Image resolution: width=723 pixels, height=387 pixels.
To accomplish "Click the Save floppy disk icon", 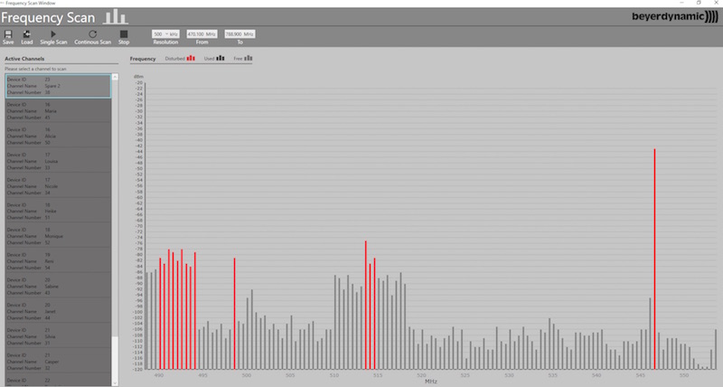I will click(8, 33).
